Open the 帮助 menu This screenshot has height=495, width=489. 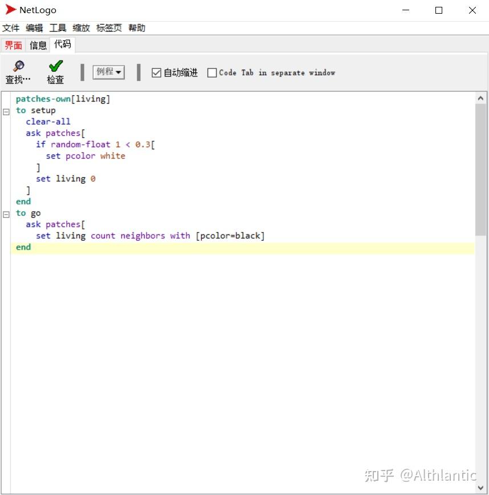coord(136,27)
